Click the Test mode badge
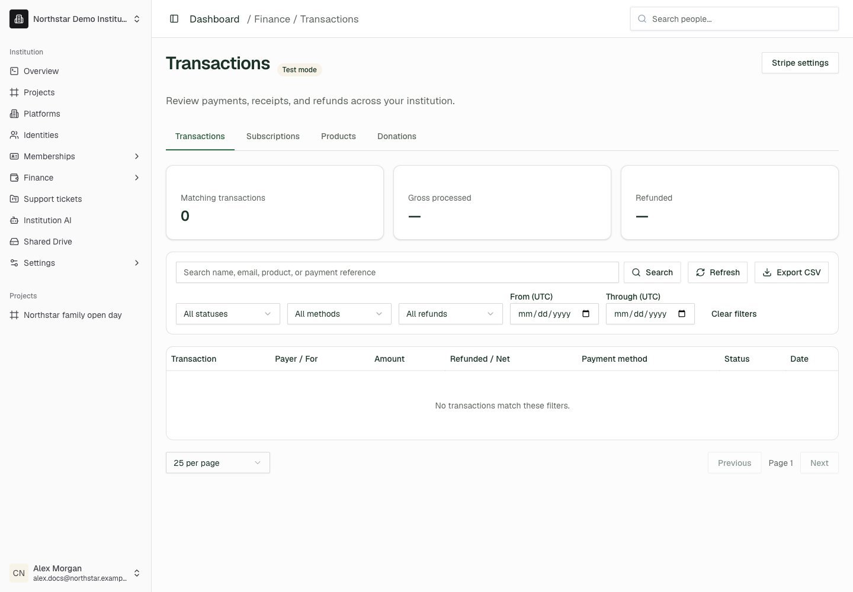853x592 pixels. click(x=299, y=70)
